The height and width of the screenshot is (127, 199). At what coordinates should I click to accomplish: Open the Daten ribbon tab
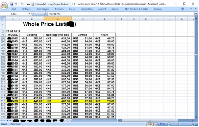tap(72, 9)
